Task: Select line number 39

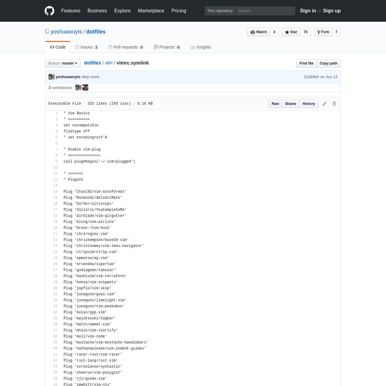Action: click(x=55, y=342)
